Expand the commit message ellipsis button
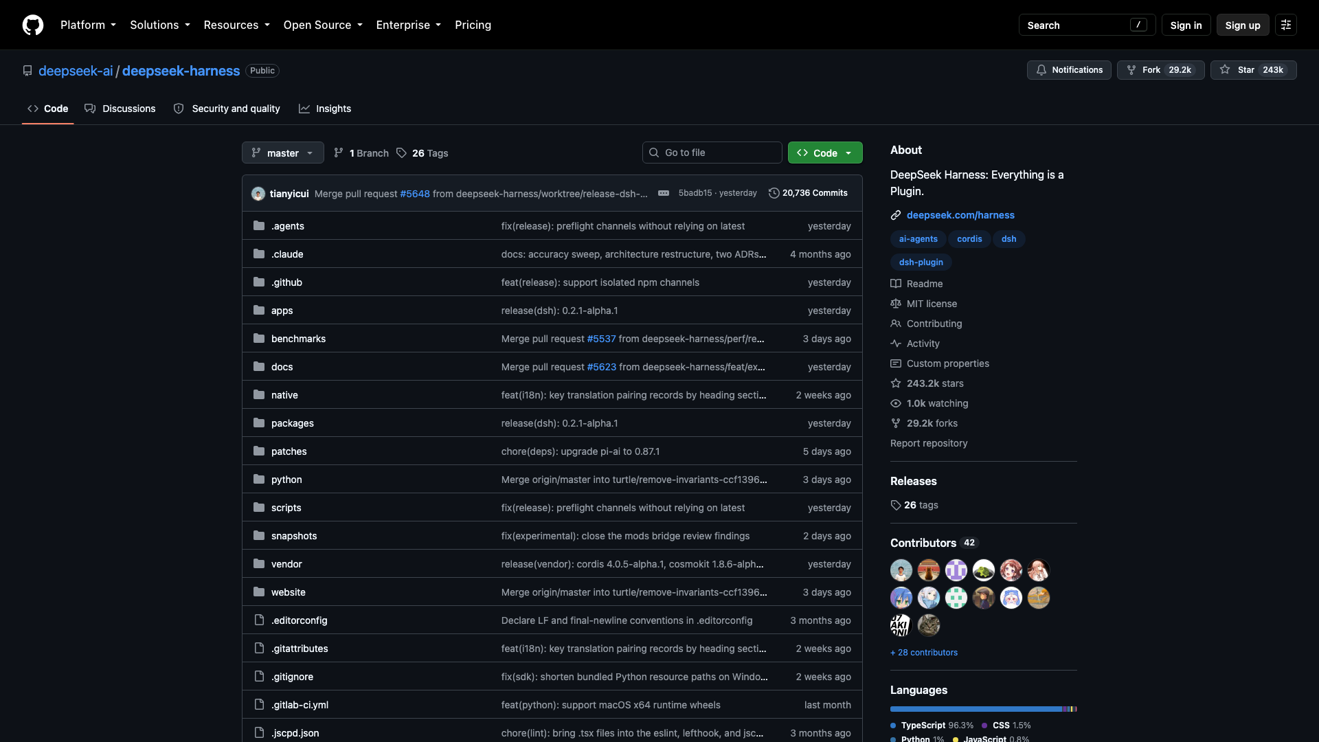 pyautogui.click(x=664, y=193)
